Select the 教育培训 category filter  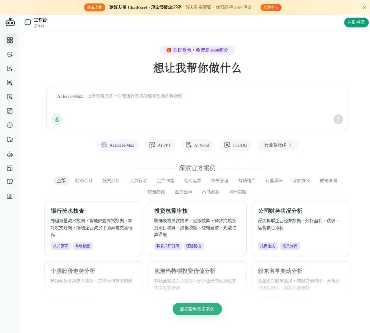coord(328,181)
